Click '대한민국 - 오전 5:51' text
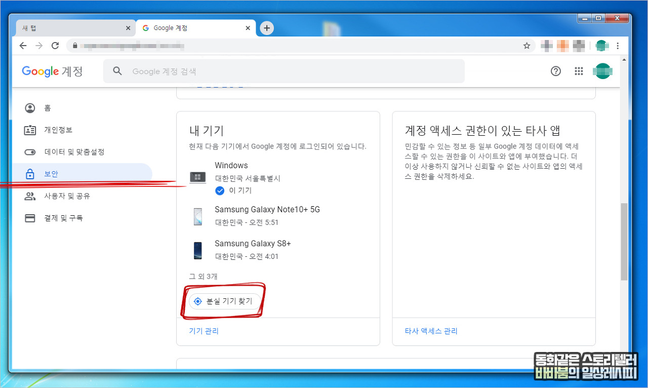 click(x=247, y=222)
